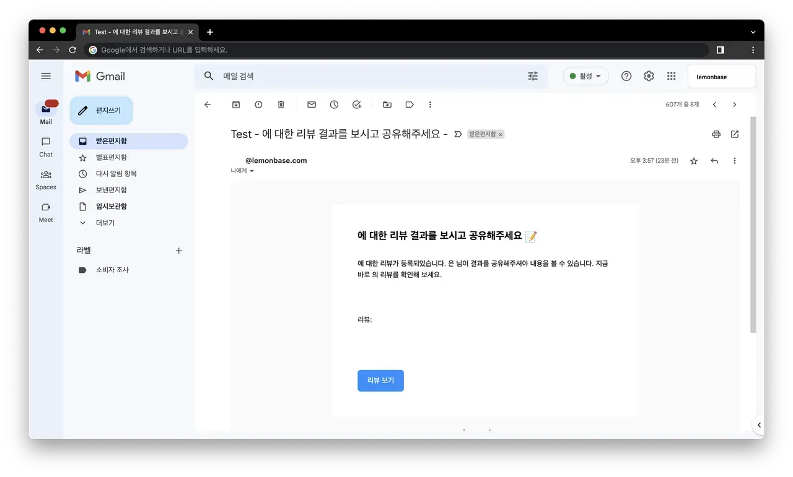The height and width of the screenshot is (477, 793).
Task: Star this message
Action: [x=694, y=161]
